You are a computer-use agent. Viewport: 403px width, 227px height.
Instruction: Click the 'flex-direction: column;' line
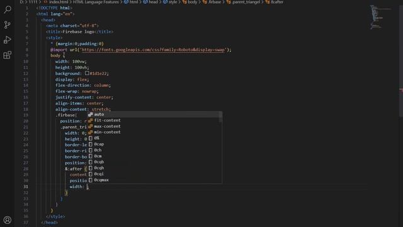click(x=82, y=85)
